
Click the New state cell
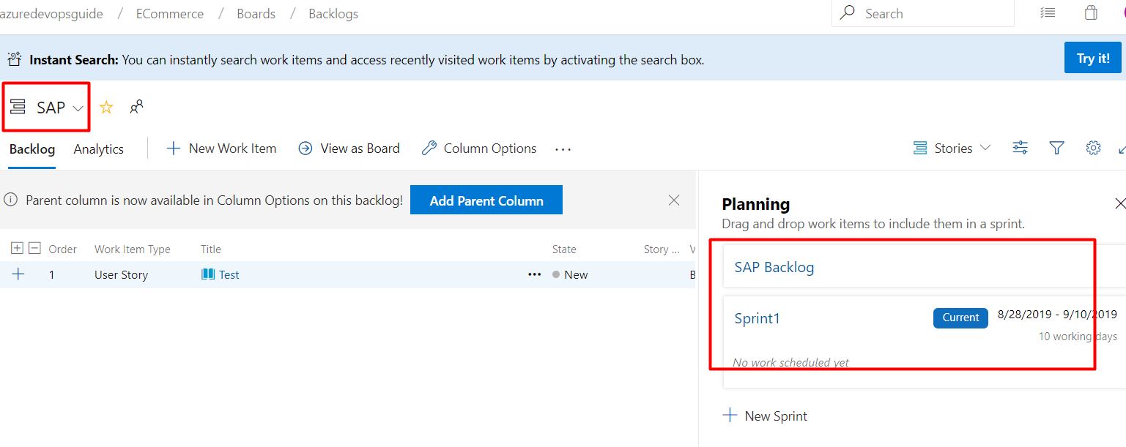(x=570, y=275)
